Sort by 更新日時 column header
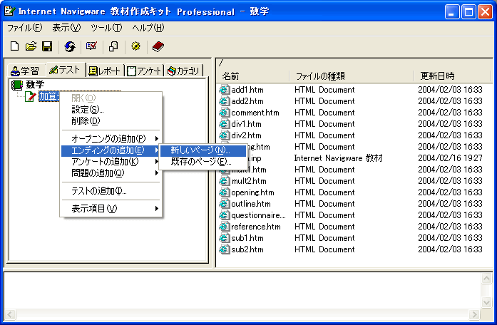497x325 pixels. click(451, 76)
